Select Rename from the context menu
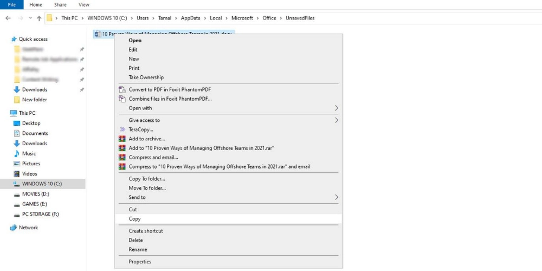This screenshot has width=542, height=271. (x=138, y=250)
